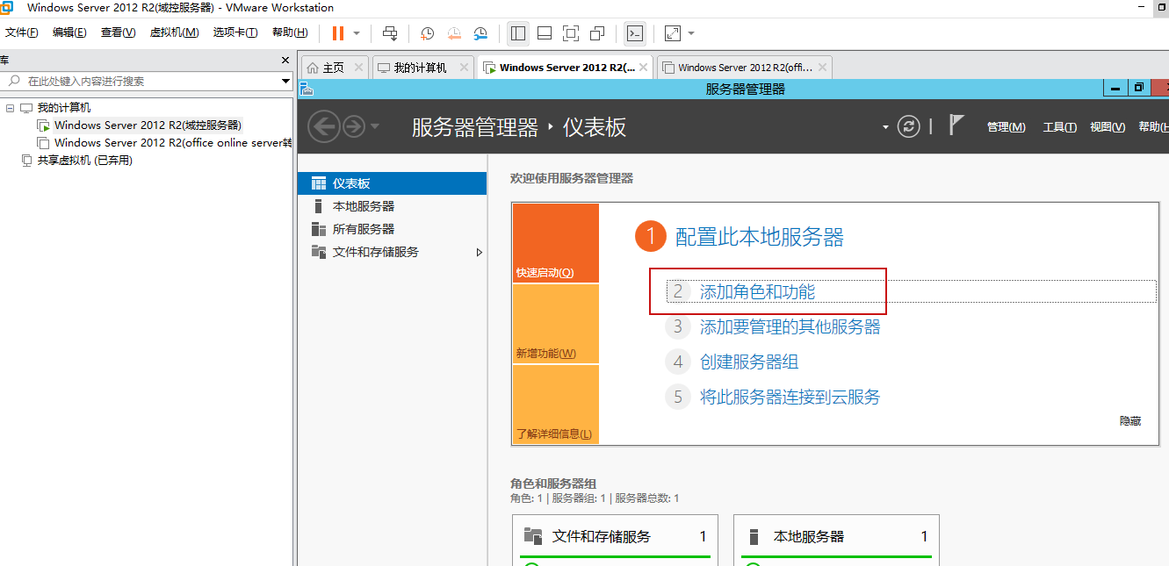The height and width of the screenshot is (566, 1169).
Task: Open the 文件和存储服务 role tile header
Action: point(616,536)
